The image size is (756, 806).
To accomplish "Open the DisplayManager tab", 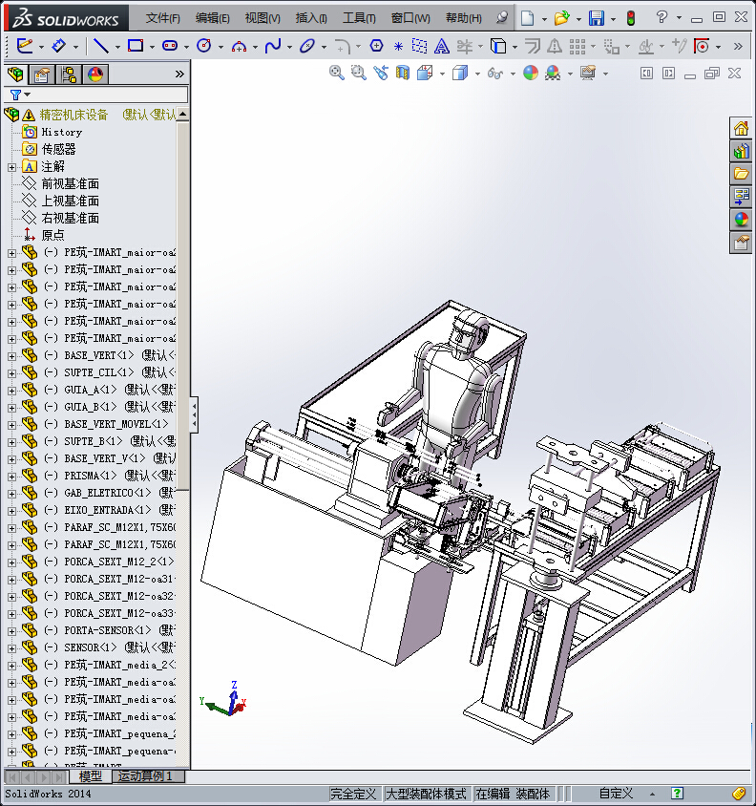I will (x=95, y=74).
